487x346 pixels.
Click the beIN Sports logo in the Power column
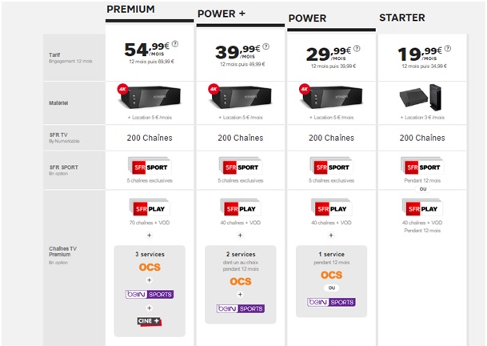point(332,302)
